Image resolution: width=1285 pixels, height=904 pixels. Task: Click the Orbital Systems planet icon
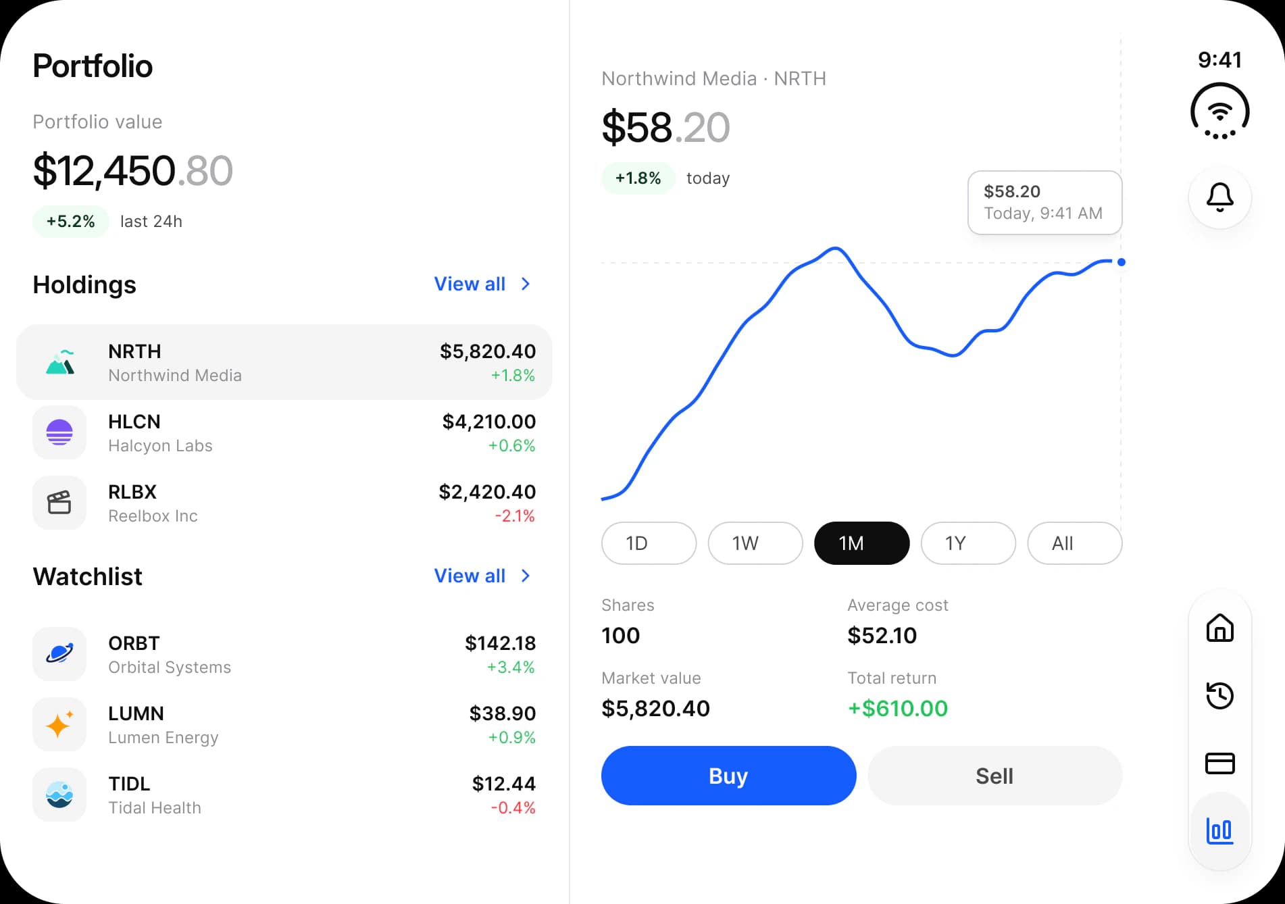(x=59, y=654)
